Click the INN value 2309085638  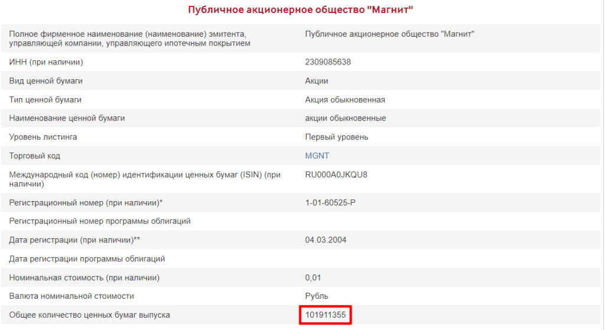coord(328,62)
